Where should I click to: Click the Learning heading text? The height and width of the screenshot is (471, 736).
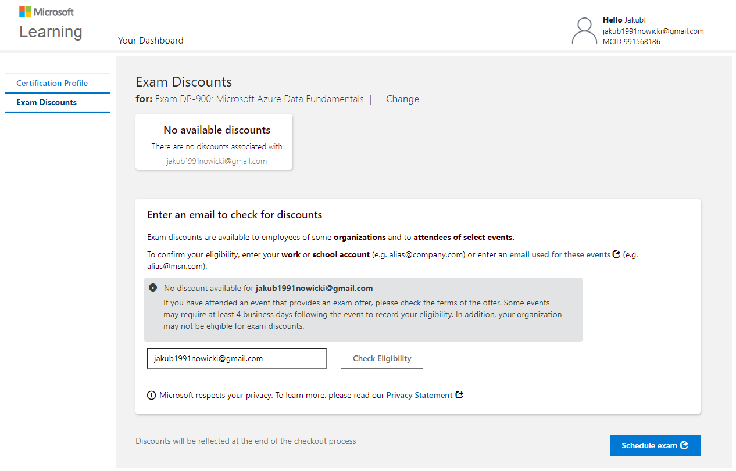pos(51,31)
